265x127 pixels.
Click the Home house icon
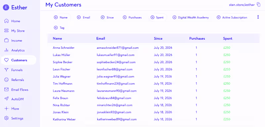(6, 21)
